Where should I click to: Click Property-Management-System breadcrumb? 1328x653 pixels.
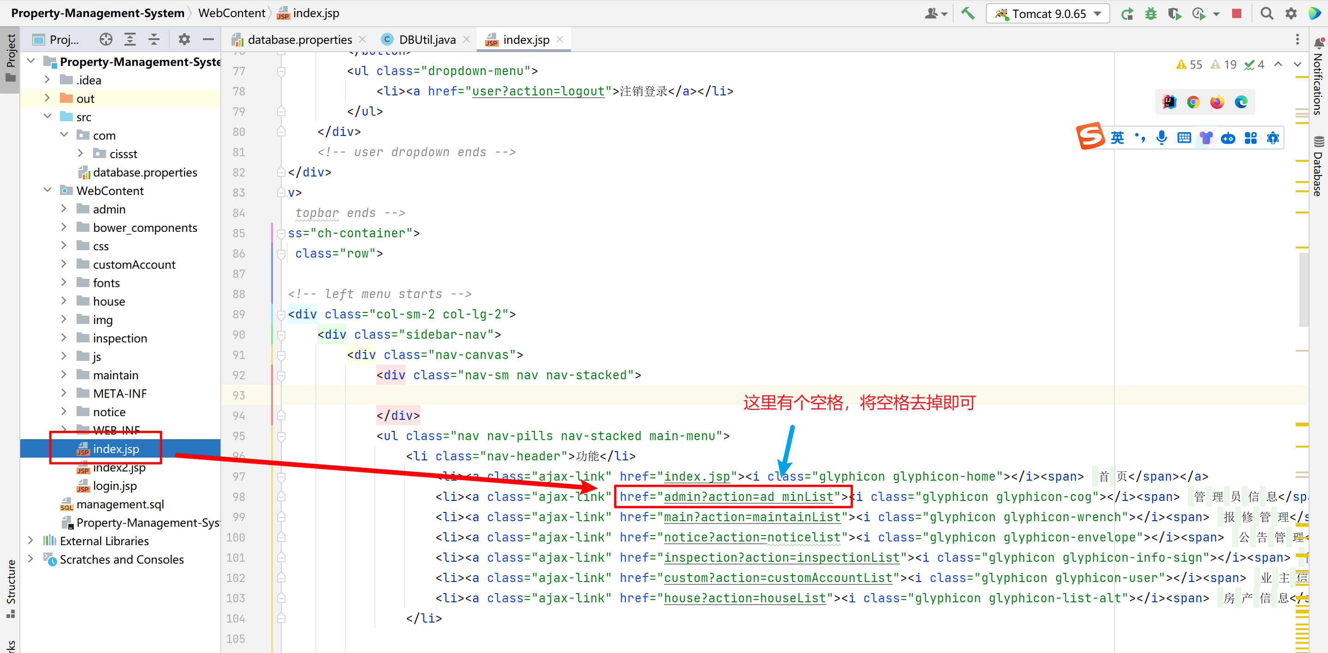97,13
